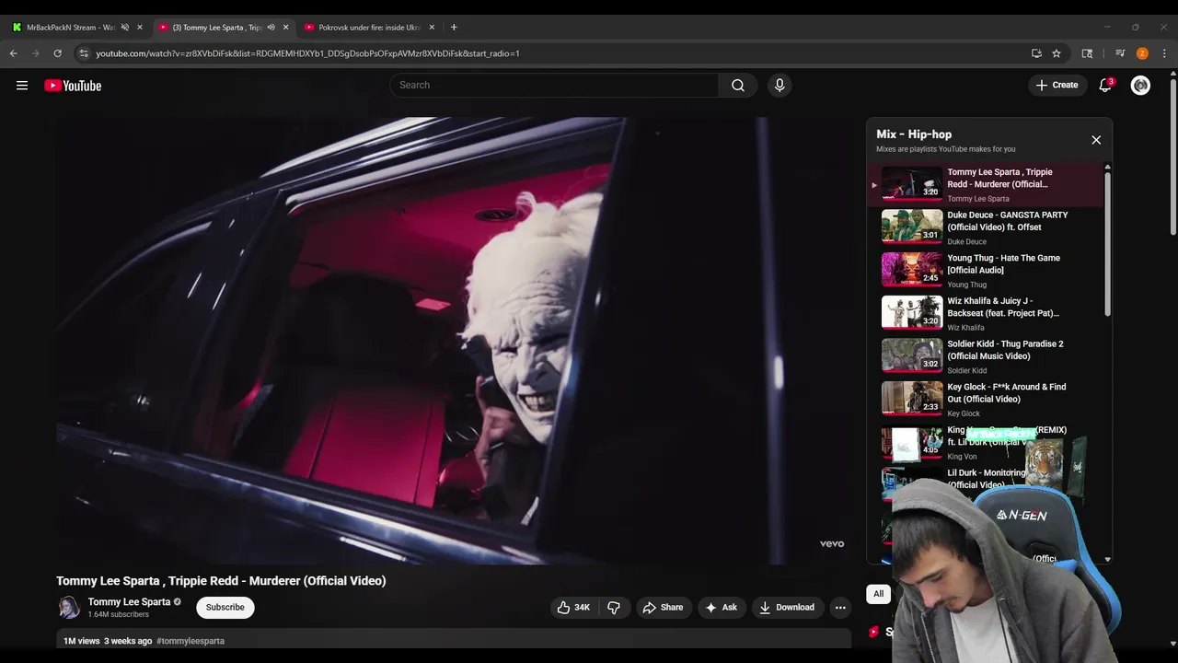
Task: Close the Pokrovsk under fire tab
Action: (432, 28)
